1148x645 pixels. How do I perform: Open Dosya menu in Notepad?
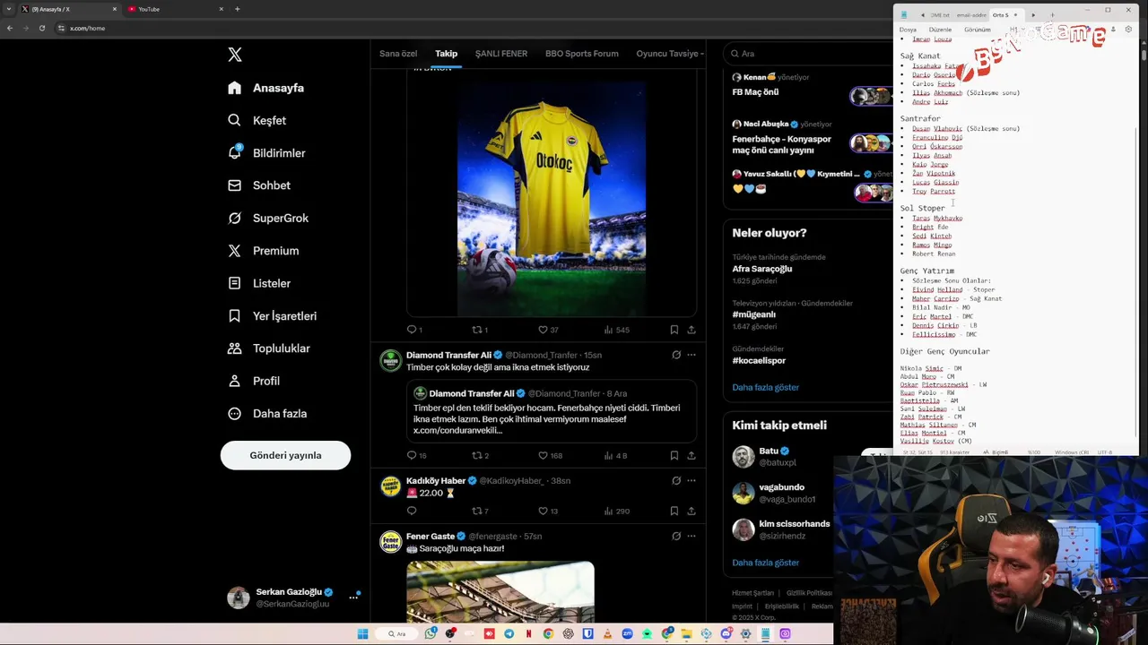908,30
